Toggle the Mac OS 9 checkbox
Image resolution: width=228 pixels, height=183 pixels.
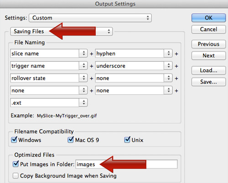point(71,140)
